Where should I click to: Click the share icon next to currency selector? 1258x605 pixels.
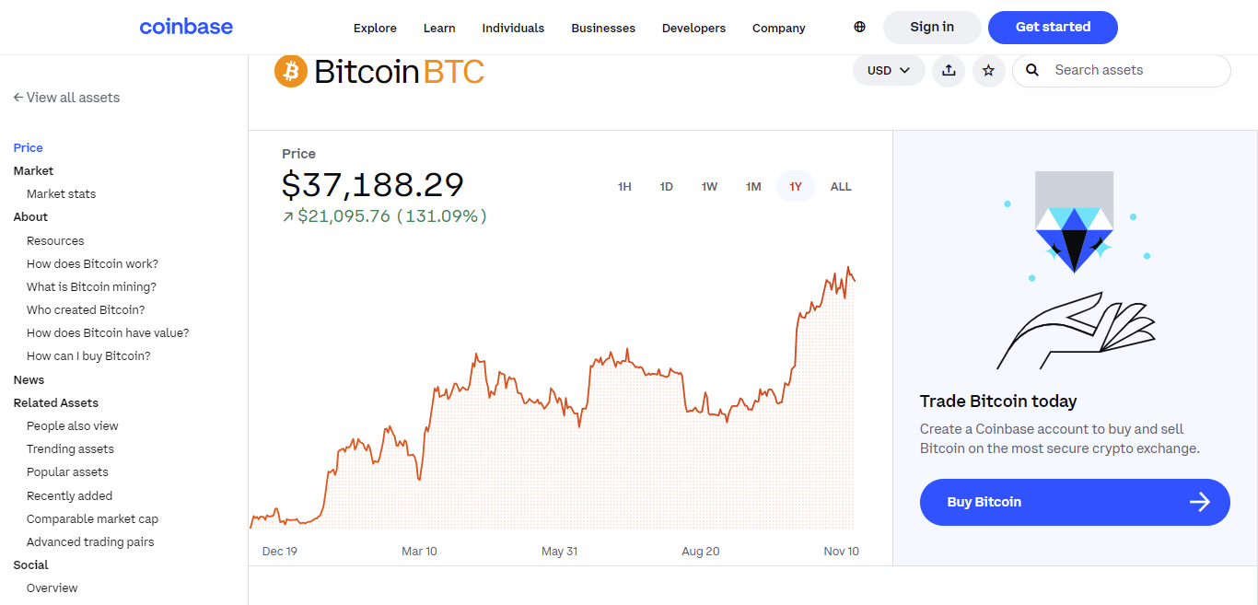(949, 70)
